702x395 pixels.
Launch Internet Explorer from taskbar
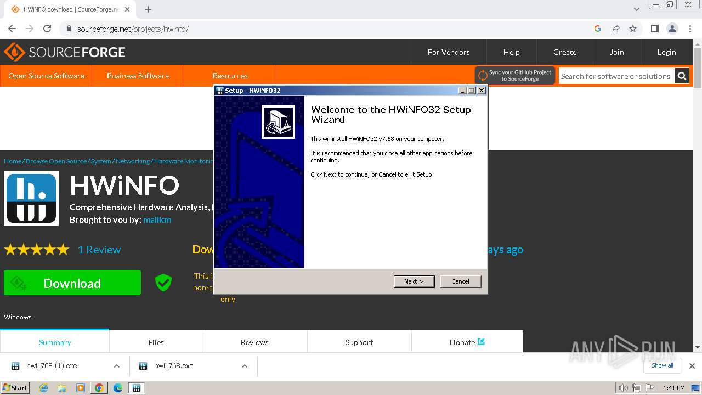coord(44,388)
